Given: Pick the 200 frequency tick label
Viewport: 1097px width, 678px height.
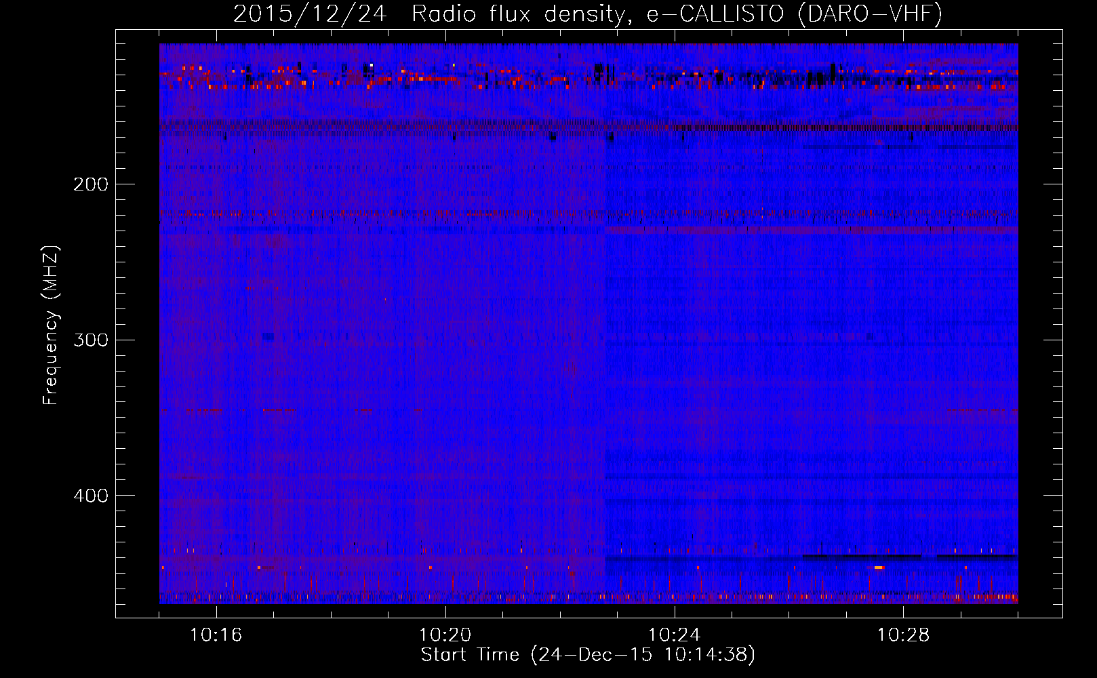Looking at the screenshot, I should pyautogui.click(x=91, y=184).
